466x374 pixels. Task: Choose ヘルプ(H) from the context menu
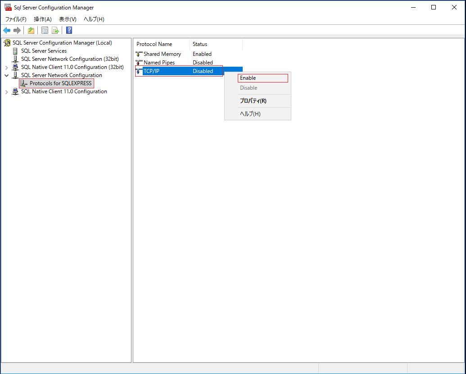[258, 114]
